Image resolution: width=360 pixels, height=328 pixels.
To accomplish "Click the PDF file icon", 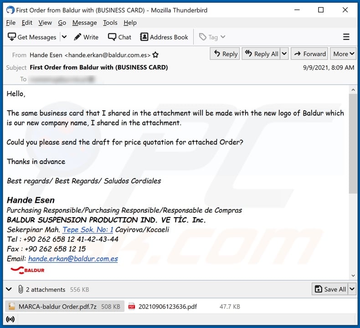I will pos(132,307).
